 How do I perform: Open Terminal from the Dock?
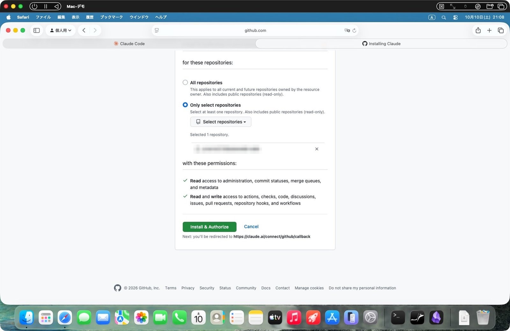398,318
